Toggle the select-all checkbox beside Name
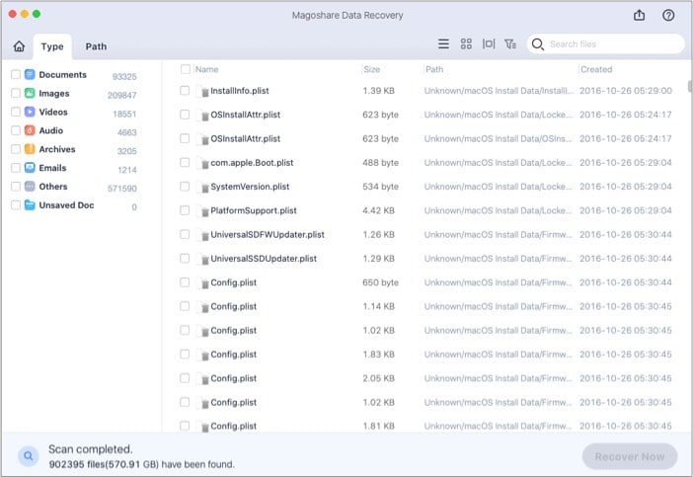The height and width of the screenshot is (477, 693). pyautogui.click(x=186, y=69)
